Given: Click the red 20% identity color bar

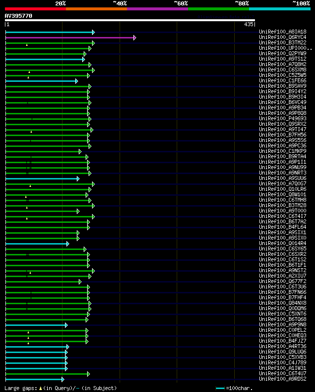Looking at the screenshot, I should tap(35, 9).
